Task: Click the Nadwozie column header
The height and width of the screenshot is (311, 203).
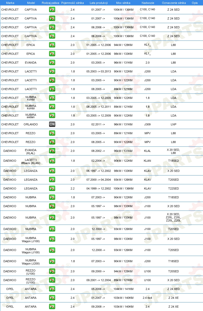Action: [x=148, y=3]
